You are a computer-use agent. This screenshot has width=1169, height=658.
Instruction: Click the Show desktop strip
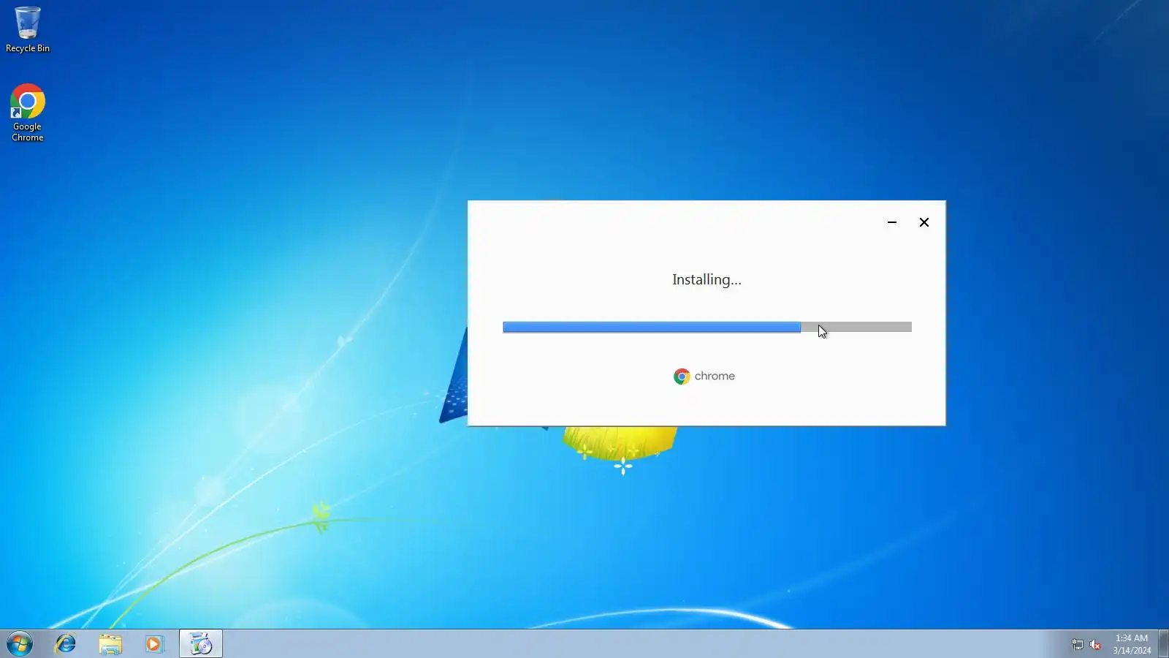[x=1163, y=644]
